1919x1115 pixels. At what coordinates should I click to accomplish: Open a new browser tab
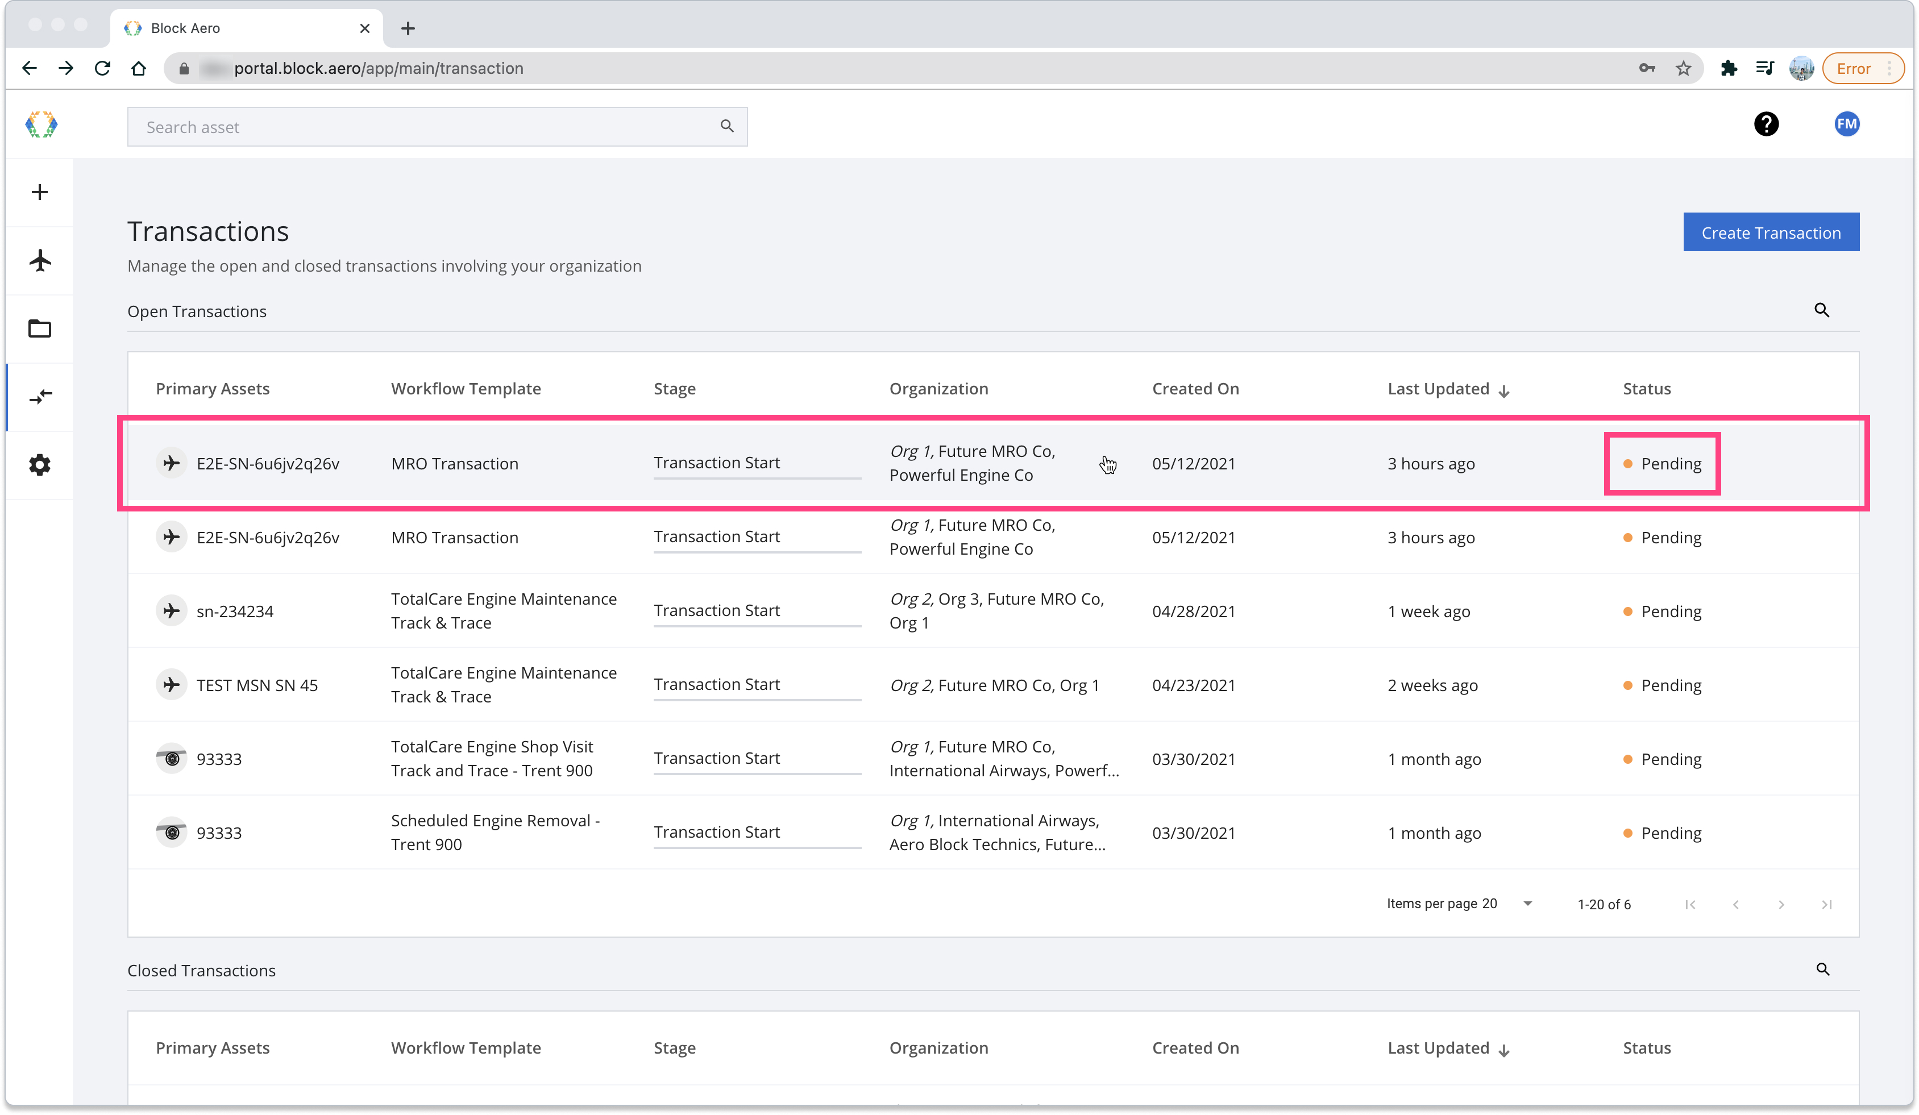(x=408, y=28)
